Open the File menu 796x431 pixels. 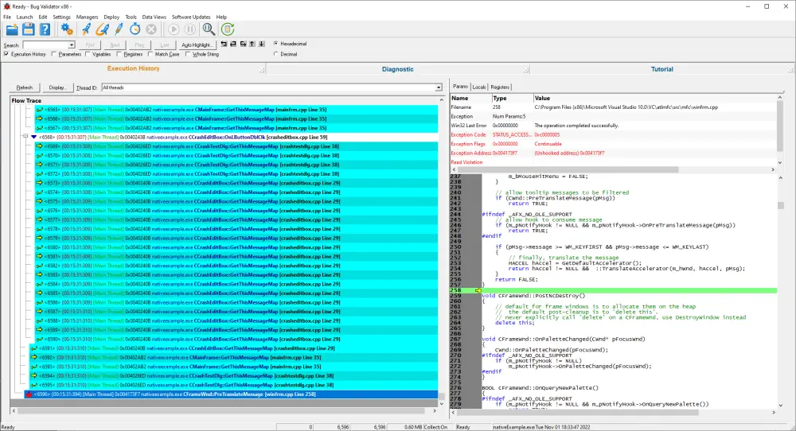(x=7, y=17)
